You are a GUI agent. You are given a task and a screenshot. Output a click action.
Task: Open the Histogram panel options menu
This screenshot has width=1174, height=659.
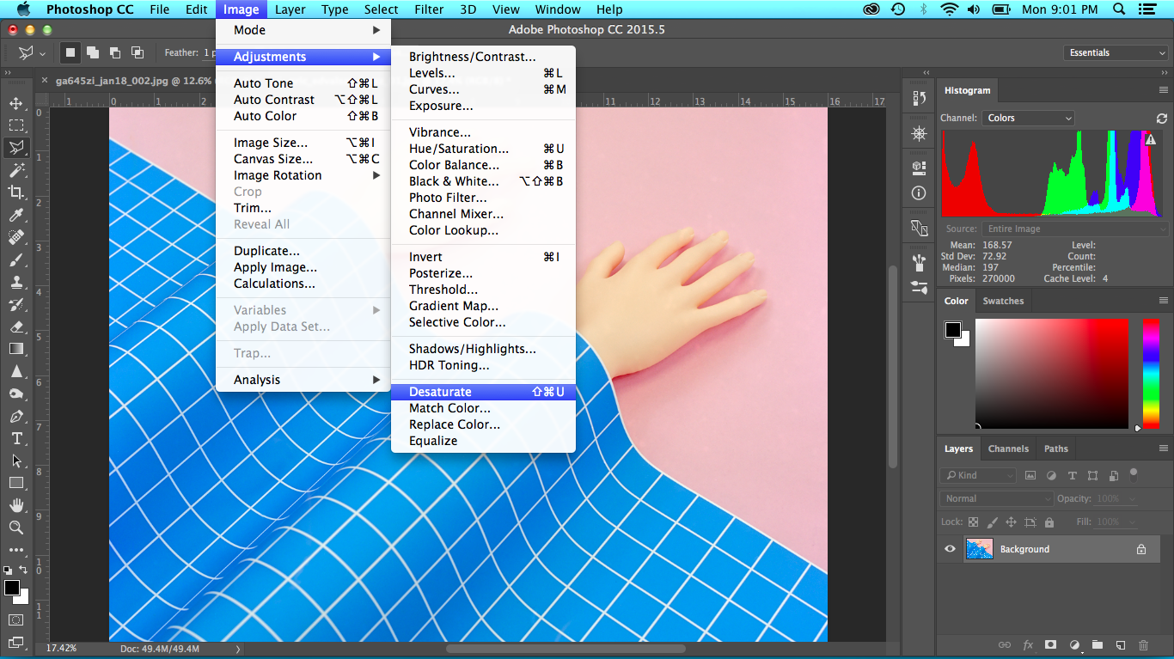click(x=1164, y=90)
